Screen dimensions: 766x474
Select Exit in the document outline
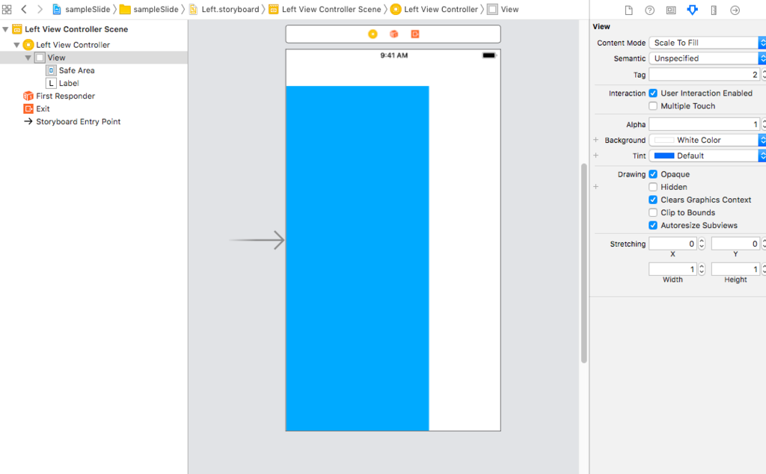(x=43, y=109)
